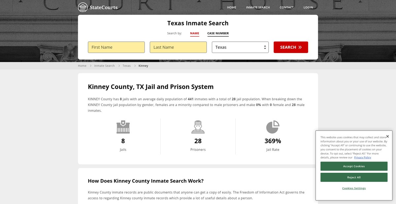
Task: Go to Home in the breadcrumb
Action: [82, 66]
